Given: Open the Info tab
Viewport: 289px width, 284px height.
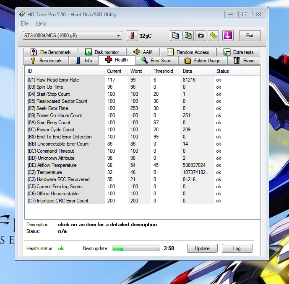Looking at the screenshot, I should pyautogui.click(x=83, y=61).
